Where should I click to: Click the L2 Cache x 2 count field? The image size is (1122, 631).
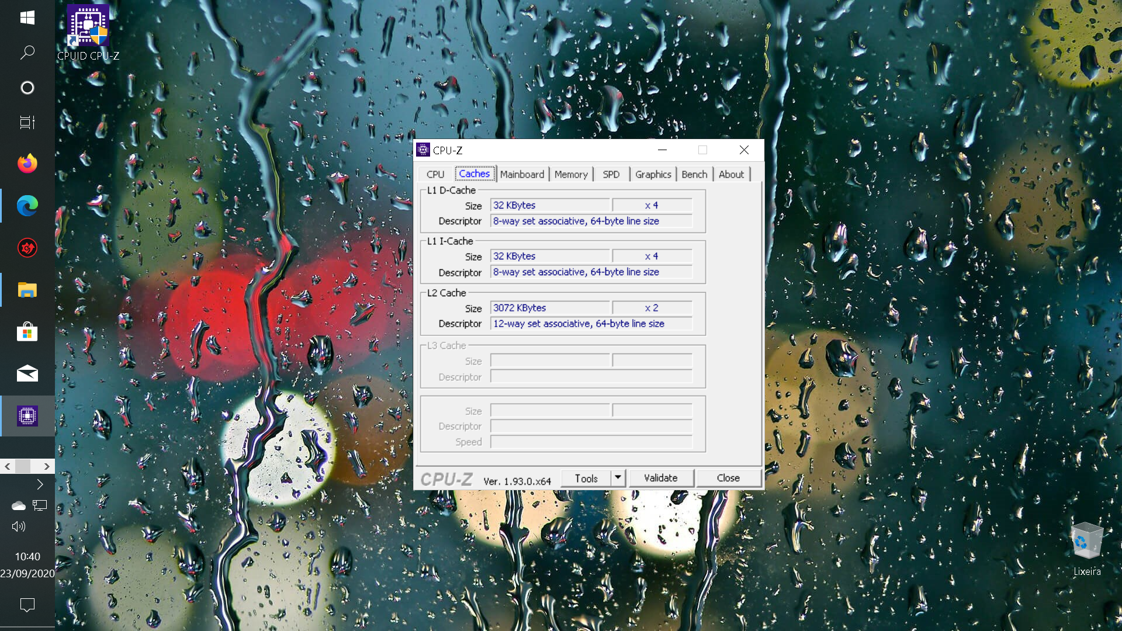652,308
